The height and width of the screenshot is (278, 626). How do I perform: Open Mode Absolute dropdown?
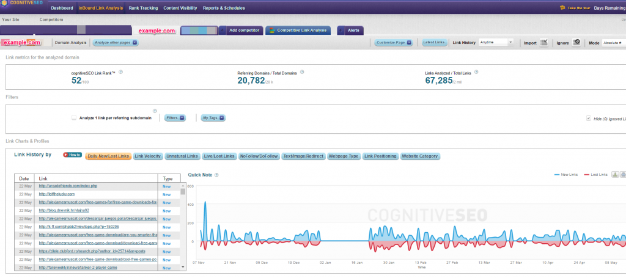coord(614,43)
